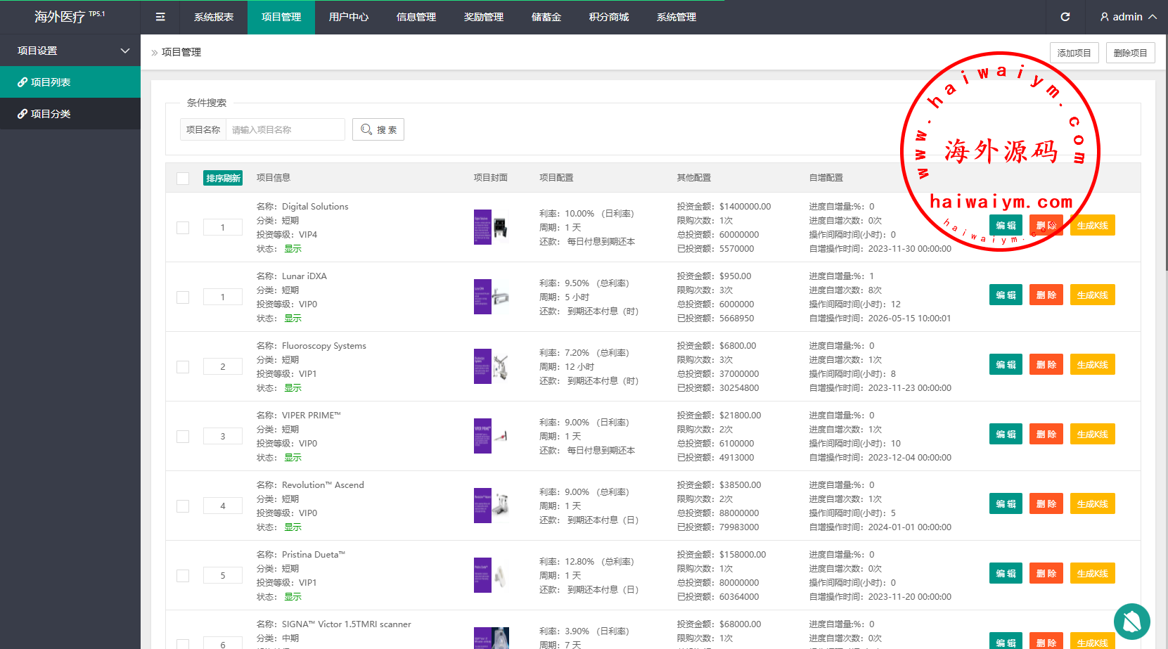Tick the checkbox for Pristina Dueta row

point(183,575)
